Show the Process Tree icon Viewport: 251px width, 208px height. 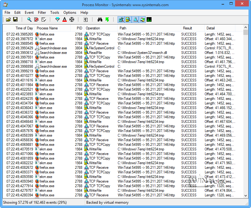coord(86,20)
